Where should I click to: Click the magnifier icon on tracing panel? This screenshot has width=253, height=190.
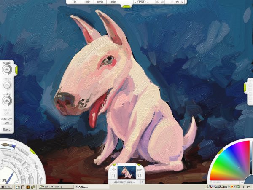point(113,176)
